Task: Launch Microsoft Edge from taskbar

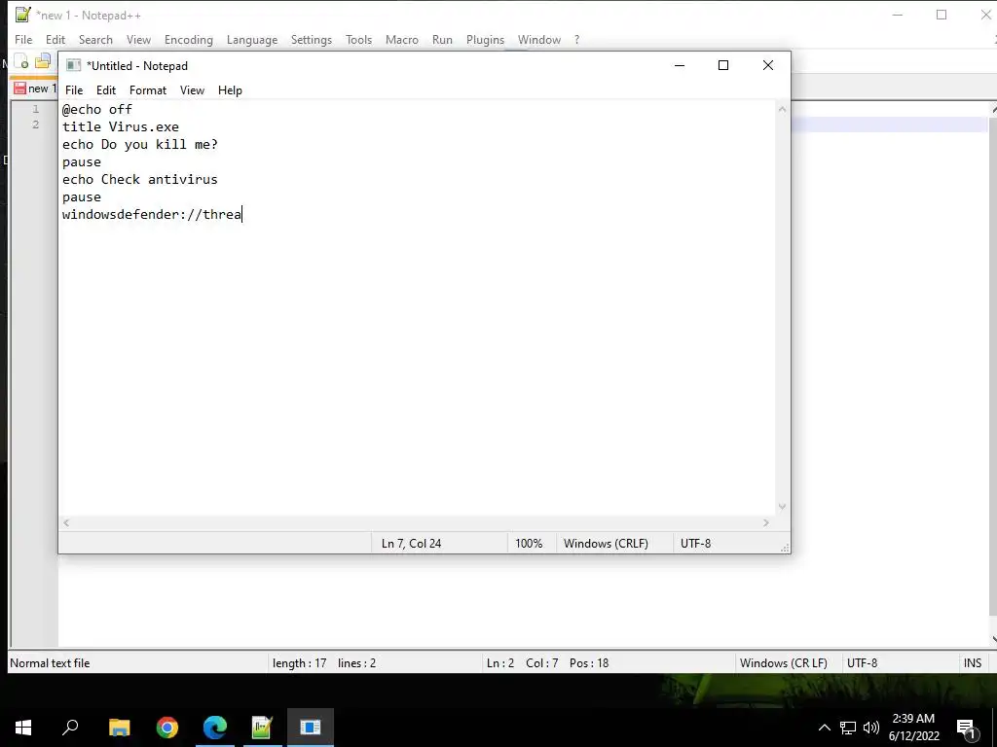Action: point(215,728)
